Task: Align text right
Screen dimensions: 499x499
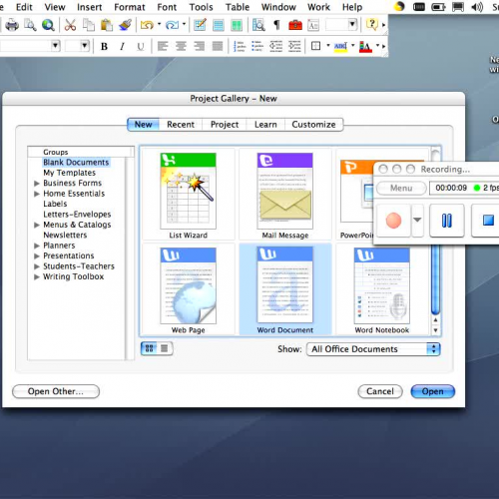Action: click(x=199, y=46)
